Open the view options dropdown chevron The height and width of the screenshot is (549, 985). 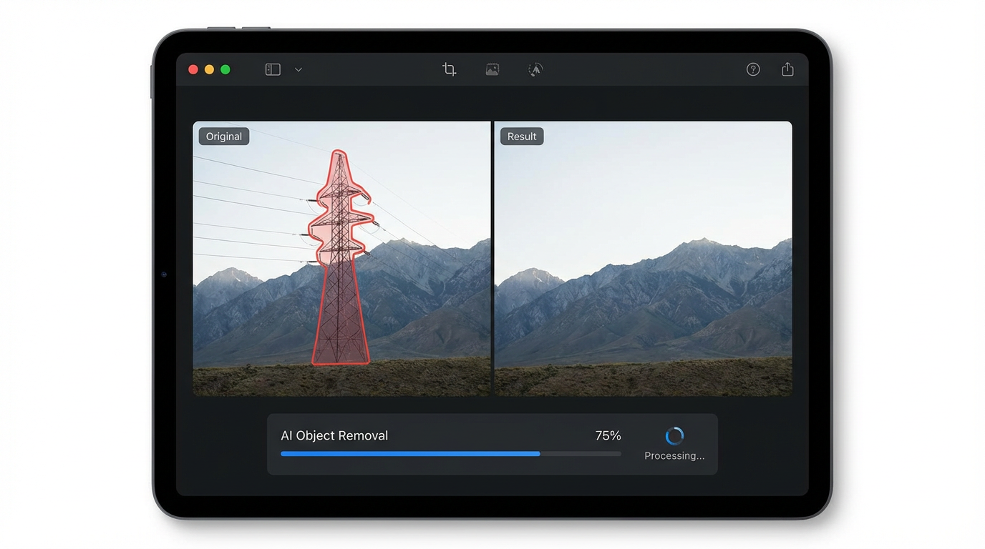point(298,69)
